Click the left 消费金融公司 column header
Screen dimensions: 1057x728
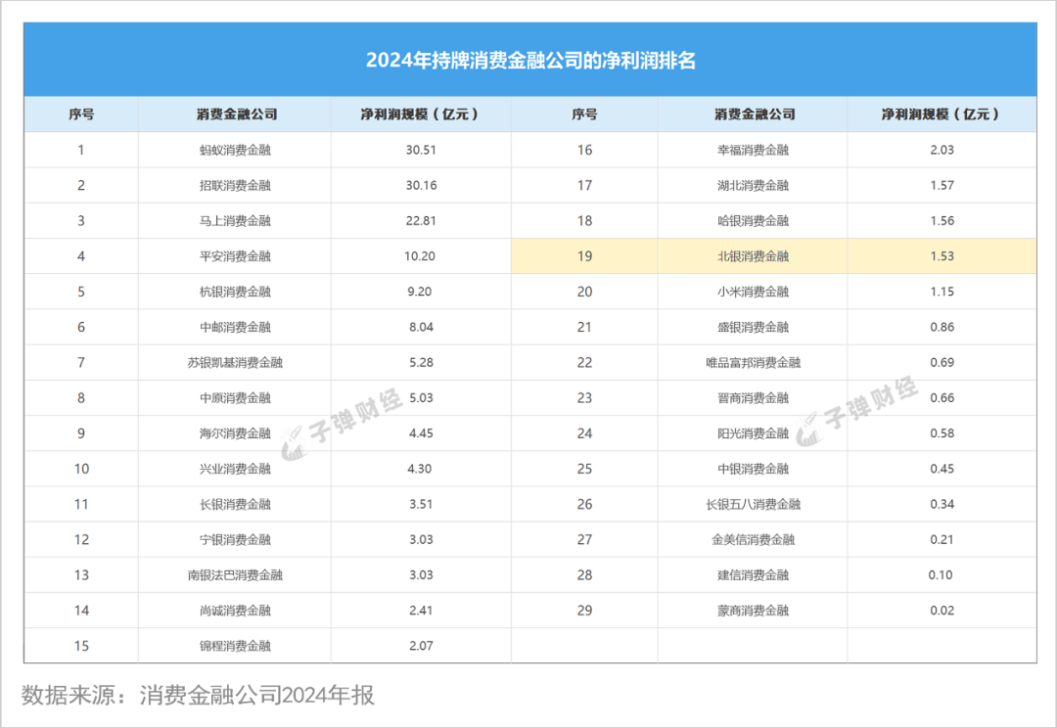click(237, 114)
